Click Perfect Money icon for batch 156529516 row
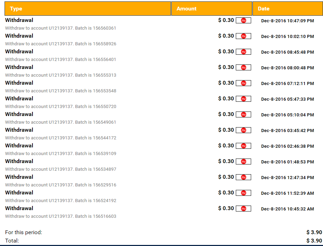Screen dimensions: 323x246 coord(243,177)
